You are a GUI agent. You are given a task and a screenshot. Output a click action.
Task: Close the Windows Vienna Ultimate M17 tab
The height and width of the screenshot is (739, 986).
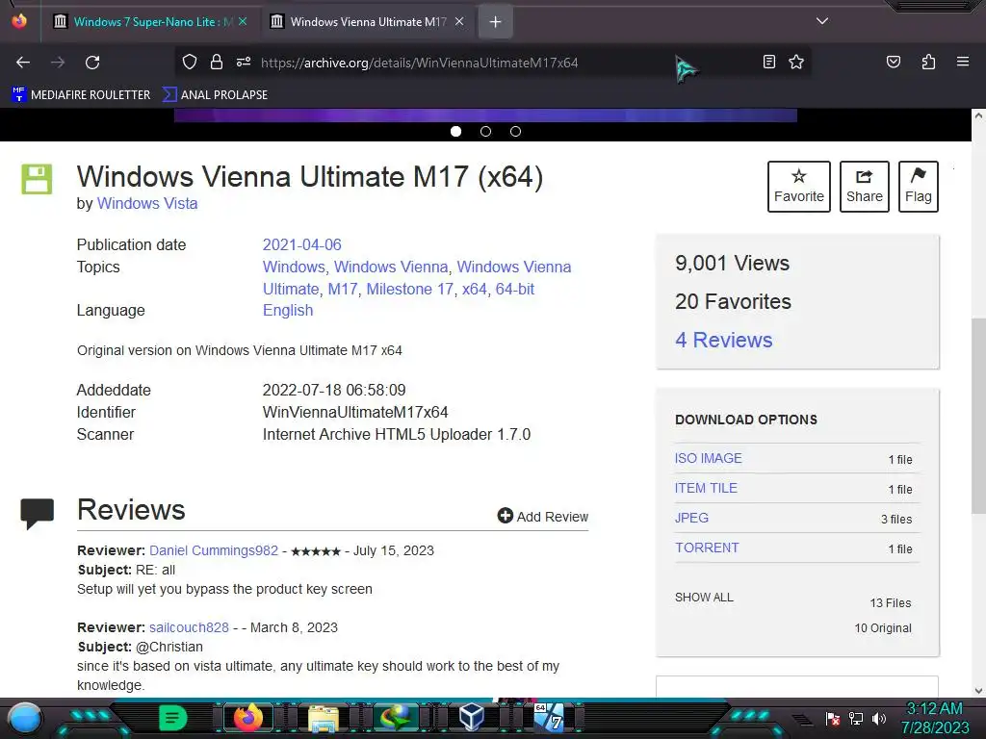pyautogui.click(x=459, y=21)
